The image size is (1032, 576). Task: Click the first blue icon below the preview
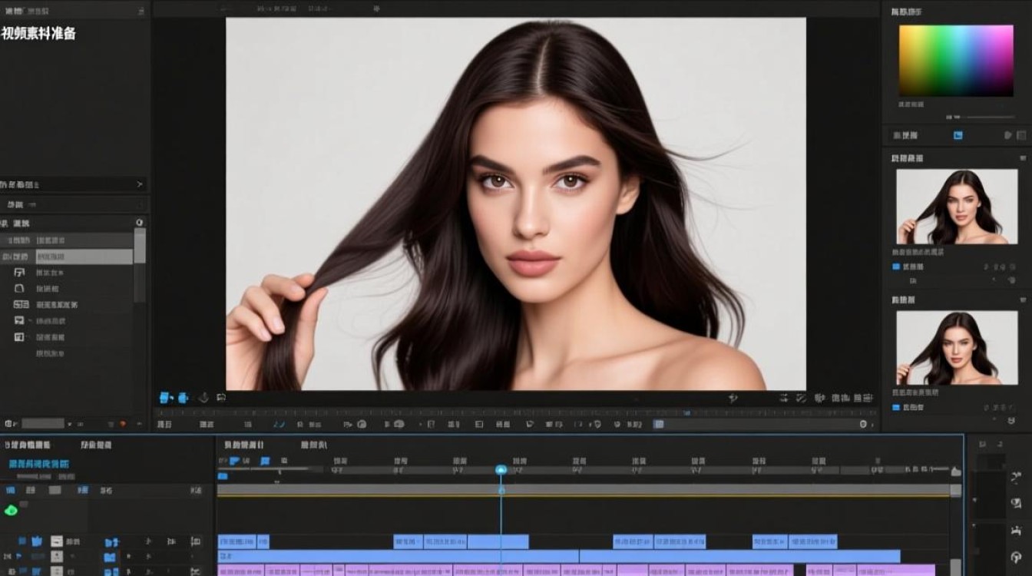(x=165, y=398)
